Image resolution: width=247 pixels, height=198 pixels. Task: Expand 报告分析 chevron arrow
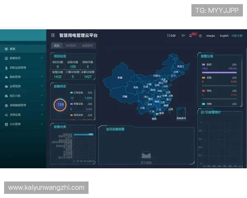coord(42,96)
